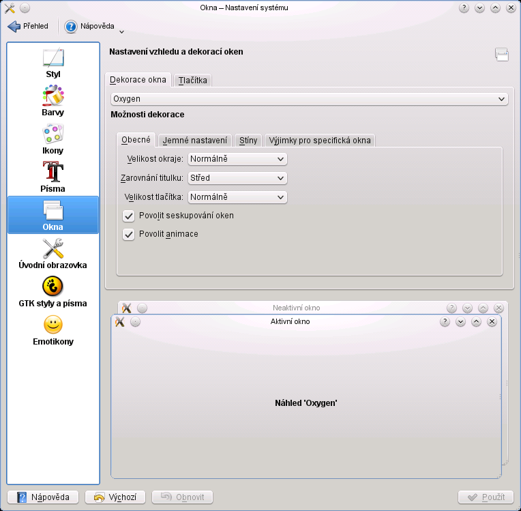Open the Ikony icons section
Screen dimensions: 521x511
click(x=53, y=139)
